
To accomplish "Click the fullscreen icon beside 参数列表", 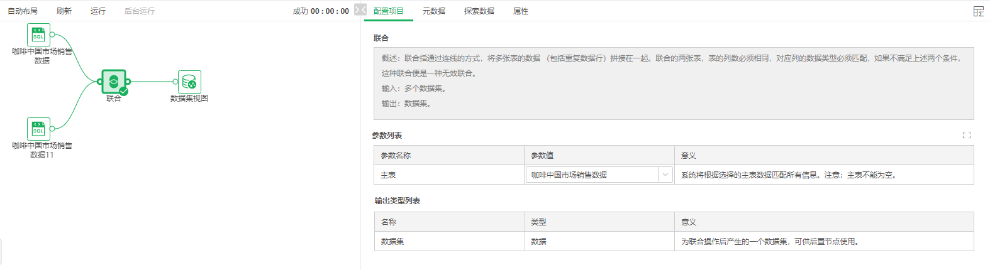I will pyautogui.click(x=966, y=135).
